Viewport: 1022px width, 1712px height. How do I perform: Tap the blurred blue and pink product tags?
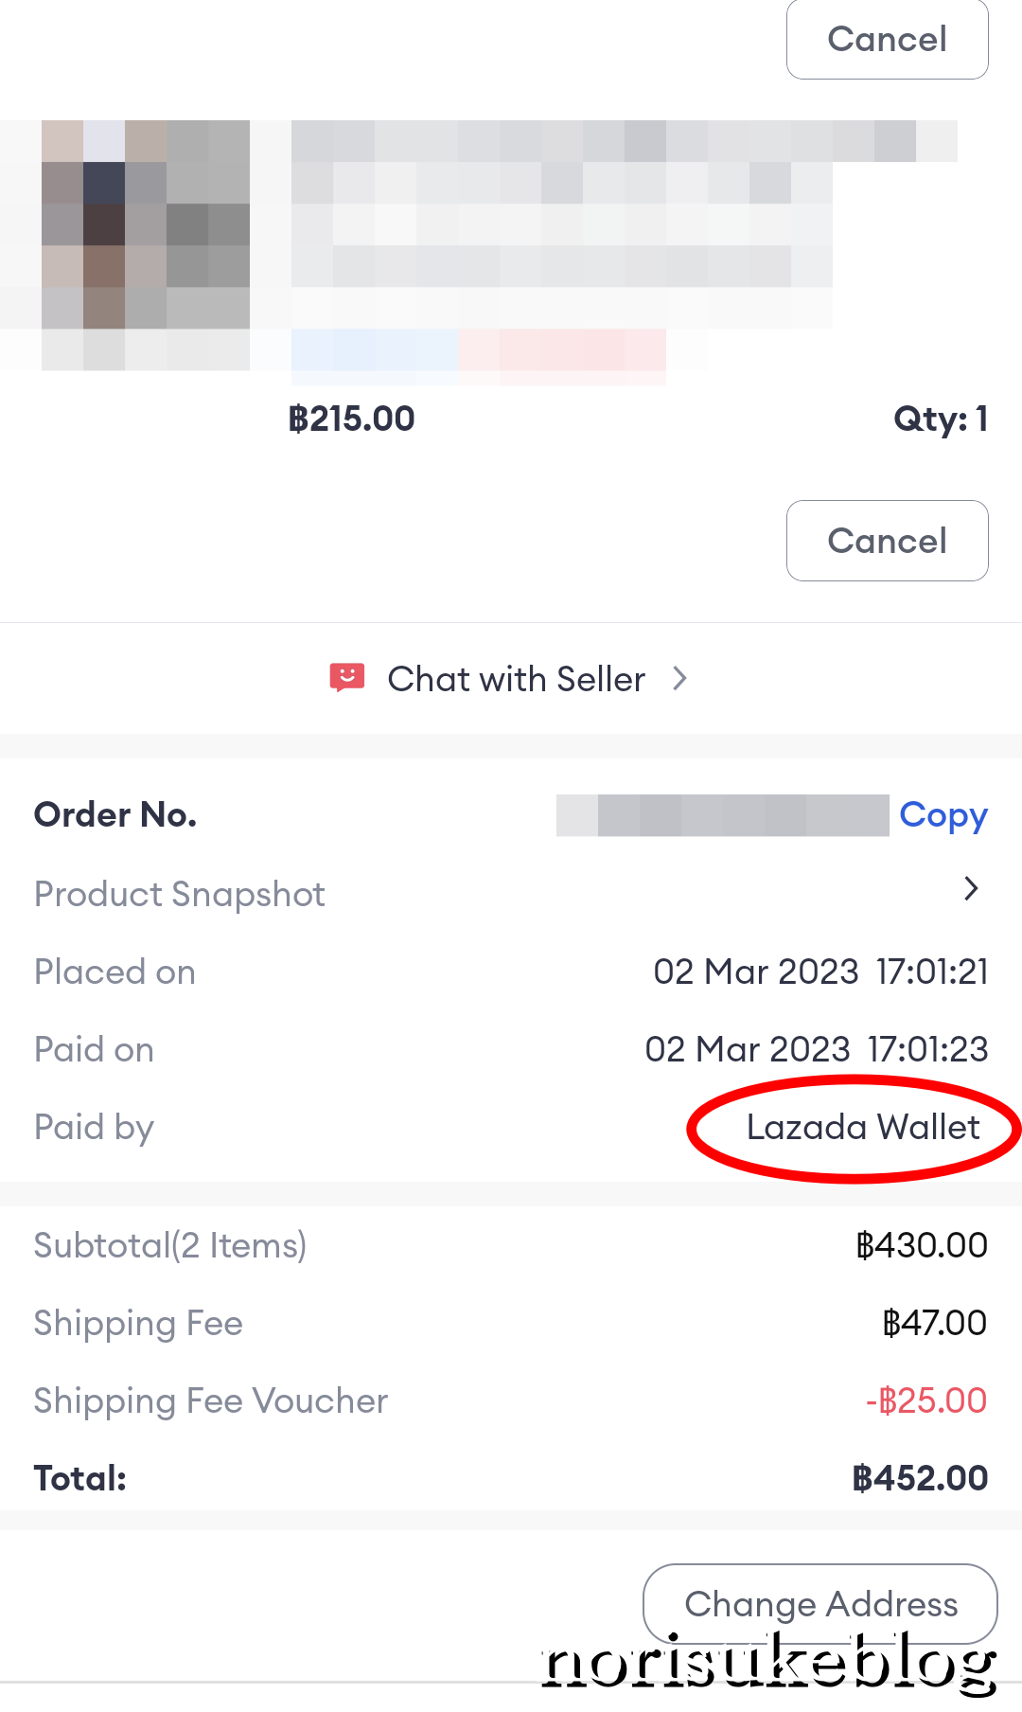[x=479, y=356]
